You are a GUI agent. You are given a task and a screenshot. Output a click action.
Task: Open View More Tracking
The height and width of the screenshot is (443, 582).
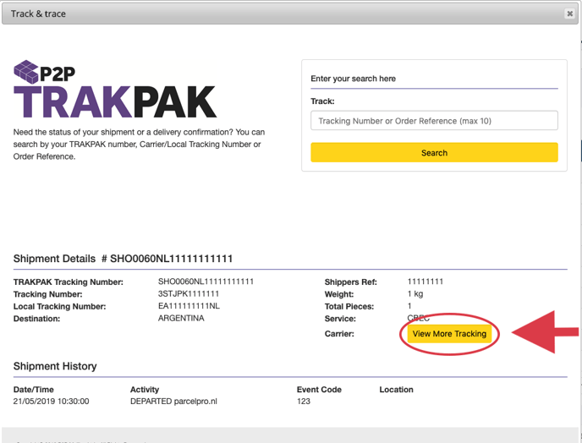point(449,334)
